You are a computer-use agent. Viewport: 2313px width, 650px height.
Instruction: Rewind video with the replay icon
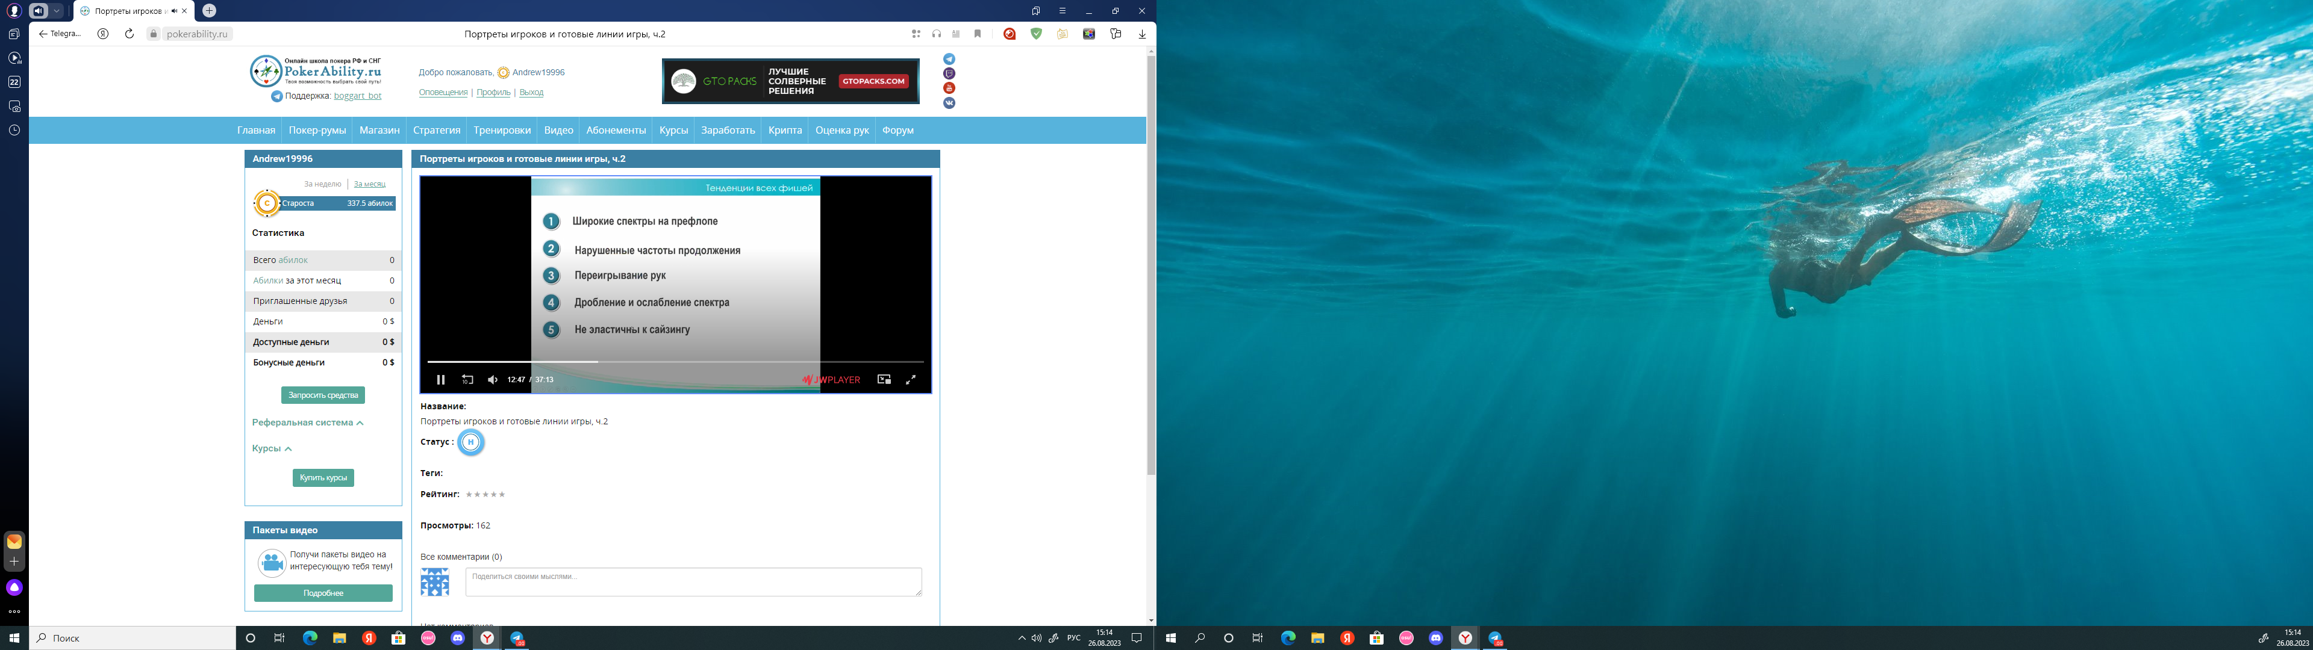[x=467, y=380]
